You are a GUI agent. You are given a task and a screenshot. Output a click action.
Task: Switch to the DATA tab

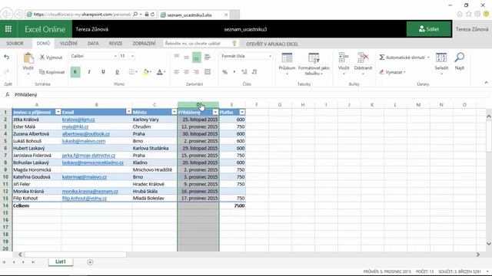93,44
